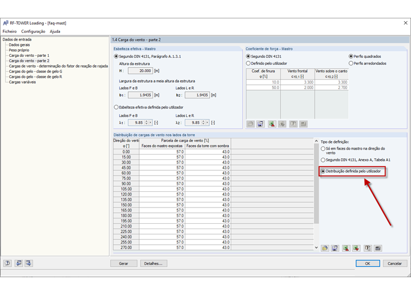Click the λ2 slenderness value field
The width and height of the screenshot is (411, 295).
(193, 123)
